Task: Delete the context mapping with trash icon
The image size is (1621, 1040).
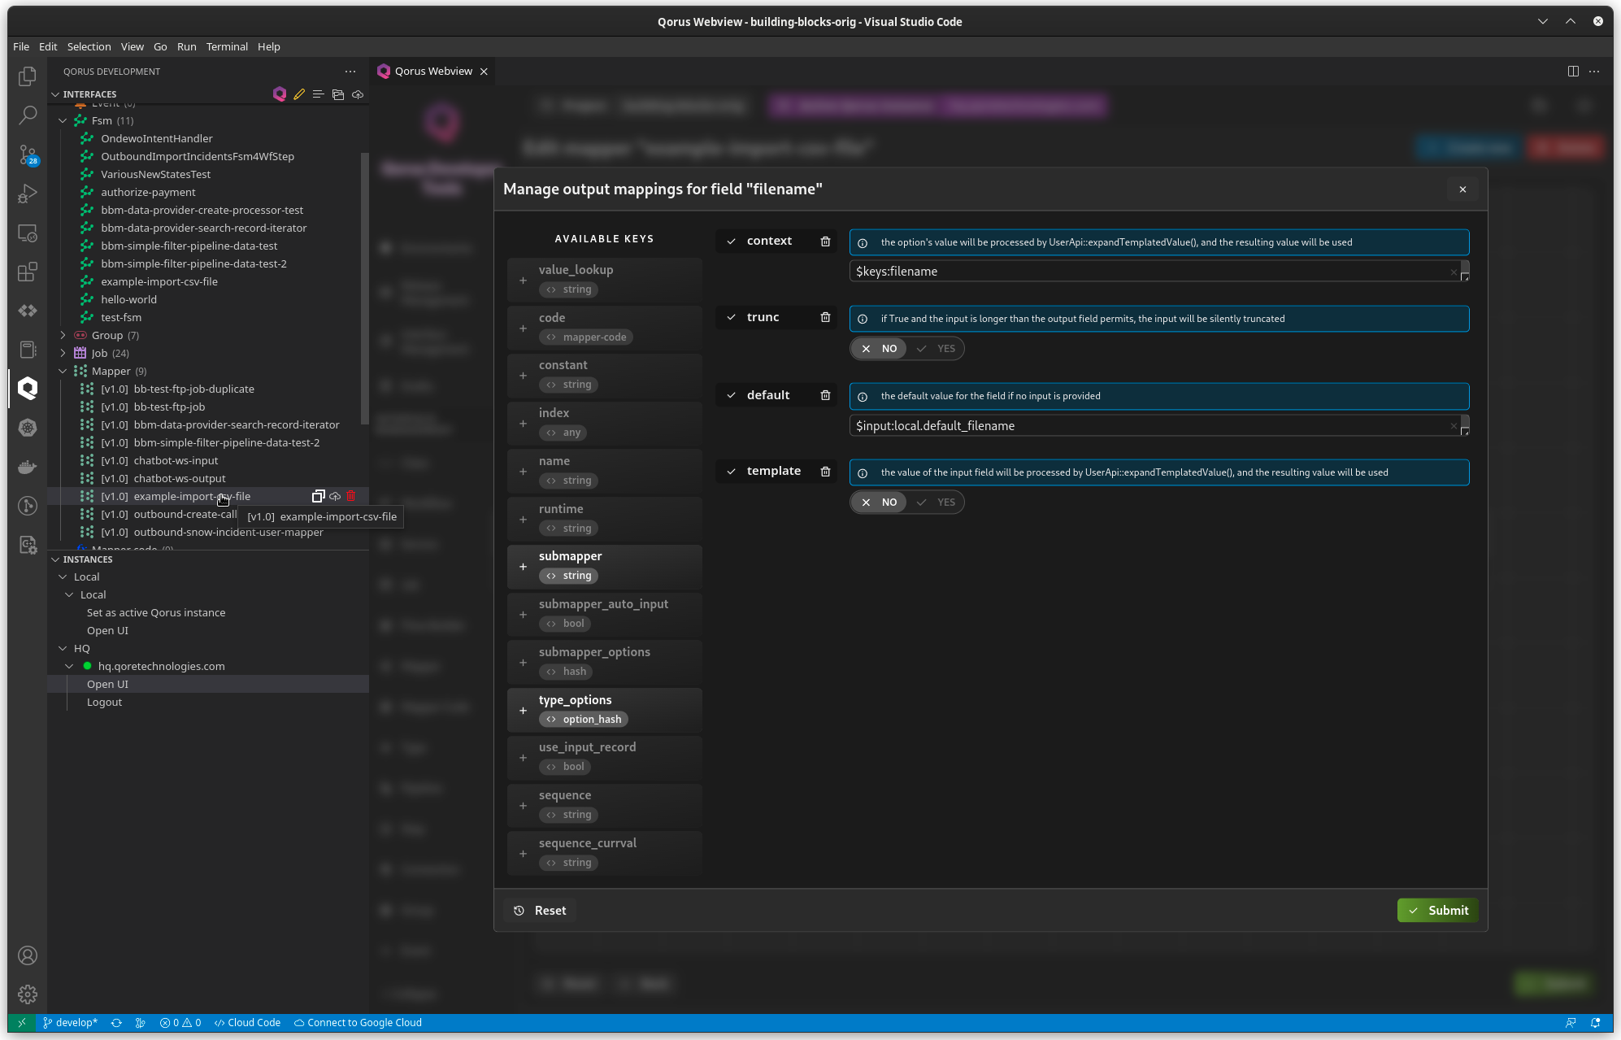Action: coord(825,242)
